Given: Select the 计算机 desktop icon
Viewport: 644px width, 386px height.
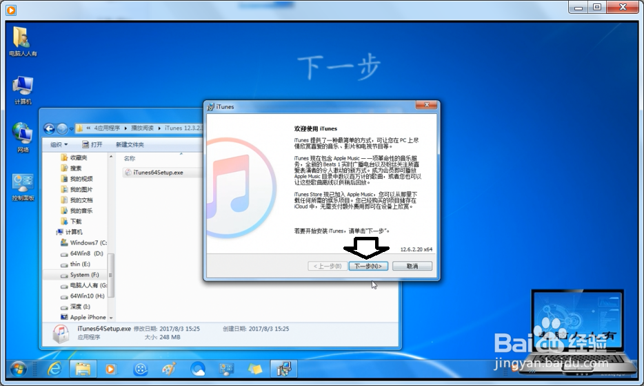Looking at the screenshot, I should (x=23, y=90).
